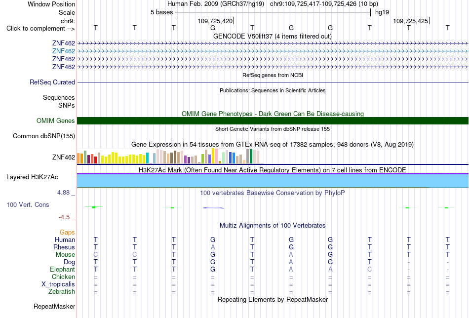Image resolution: width=469 pixels, height=318 pixels.
Task: Click '100 vertebrates Basewise Conservation by PhyloP' title
Action: [273, 193]
